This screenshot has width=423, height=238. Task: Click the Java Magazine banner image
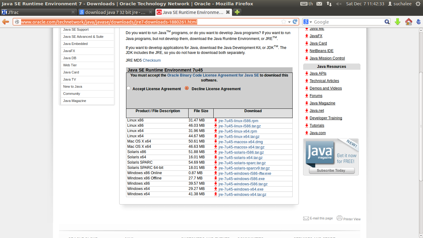[331, 157]
